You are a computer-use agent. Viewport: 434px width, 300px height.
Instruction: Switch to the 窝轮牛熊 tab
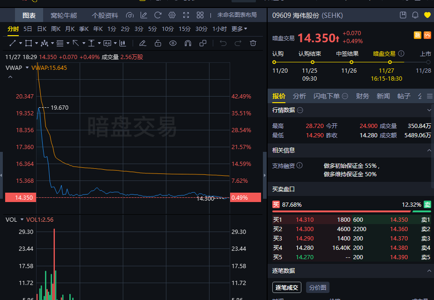[x=66, y=15]
